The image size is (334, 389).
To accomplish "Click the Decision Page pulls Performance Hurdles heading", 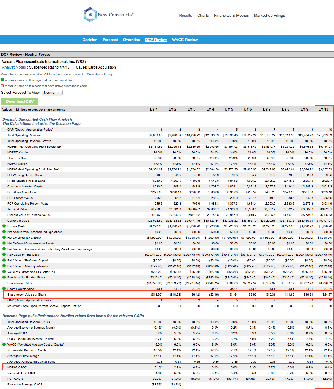I will pos(73,316).
